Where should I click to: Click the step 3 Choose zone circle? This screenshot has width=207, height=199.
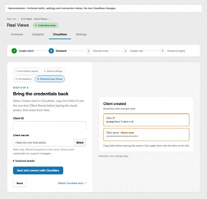pos(88,51)
